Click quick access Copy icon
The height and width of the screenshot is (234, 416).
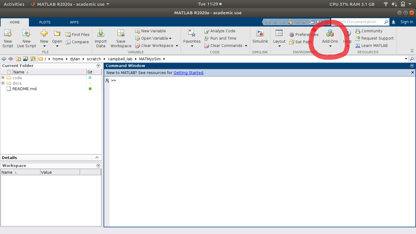[x=283, y=22]
